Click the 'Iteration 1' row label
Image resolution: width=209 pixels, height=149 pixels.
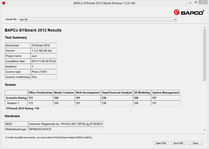[16, 103]
